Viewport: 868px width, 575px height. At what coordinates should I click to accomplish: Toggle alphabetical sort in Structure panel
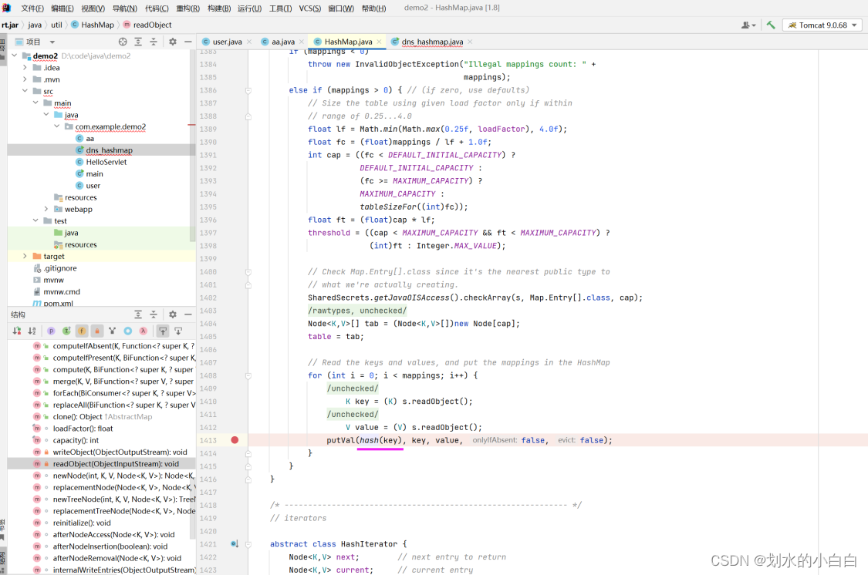point(32,331)
